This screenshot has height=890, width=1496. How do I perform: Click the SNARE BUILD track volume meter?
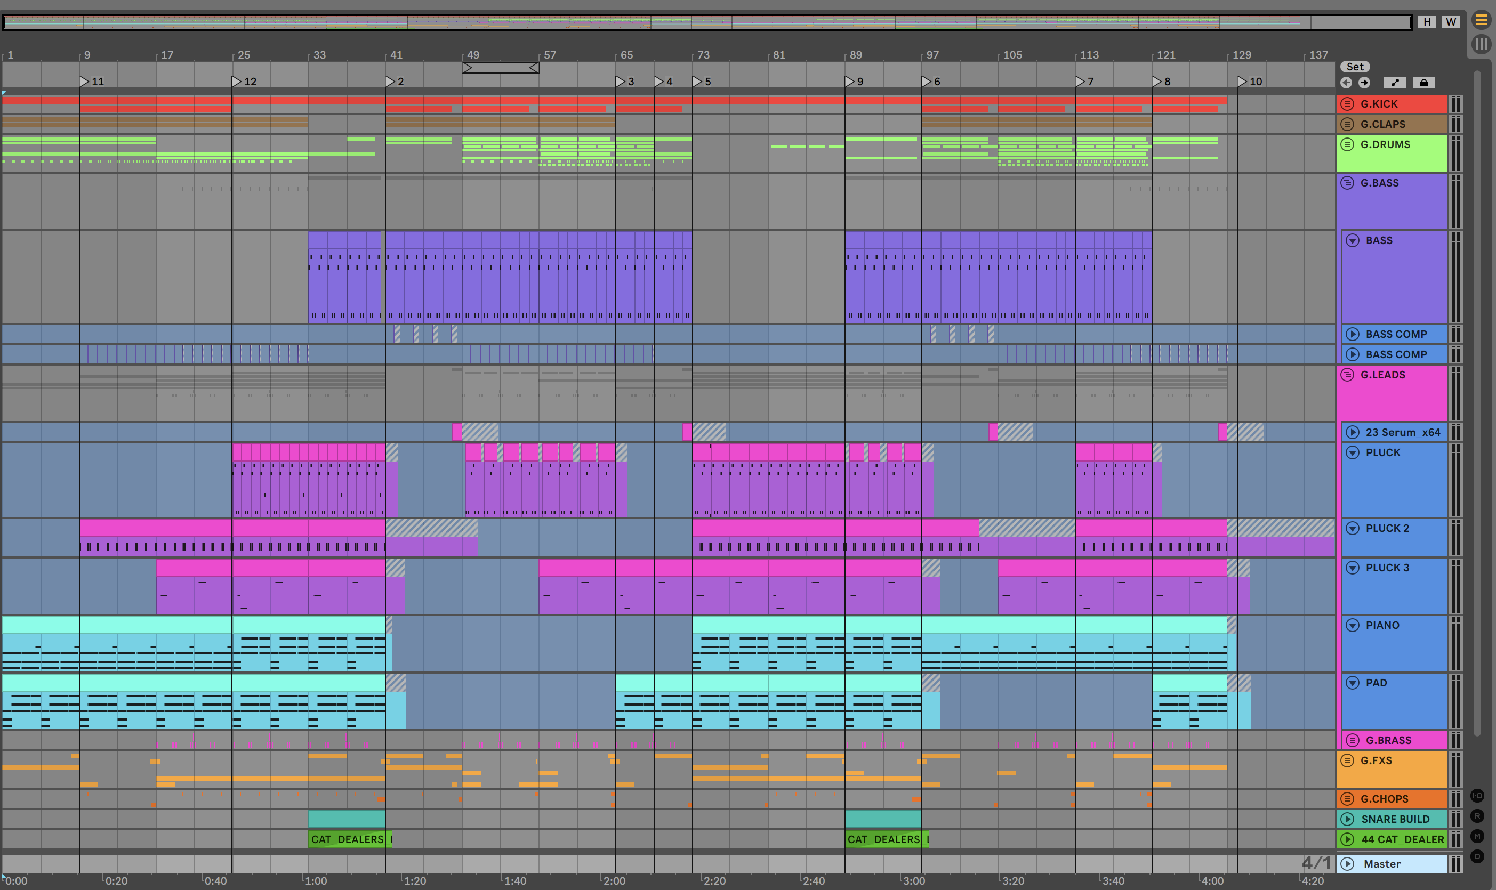[x=1456, y=819]
